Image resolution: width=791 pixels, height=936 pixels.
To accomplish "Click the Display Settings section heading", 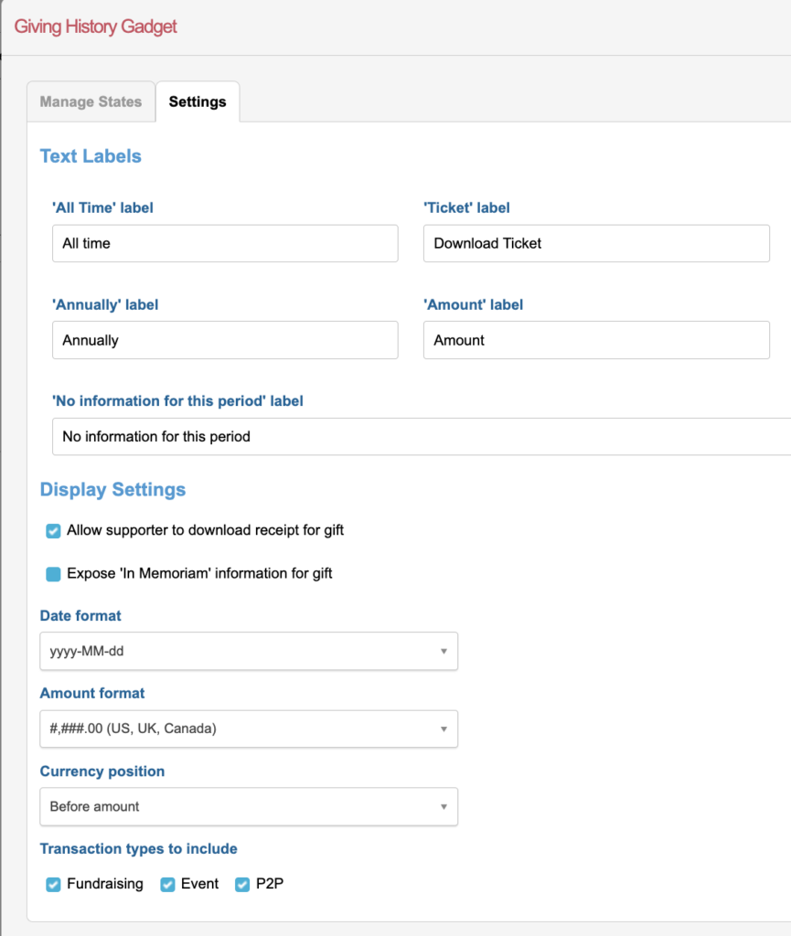I will point(112,490).
